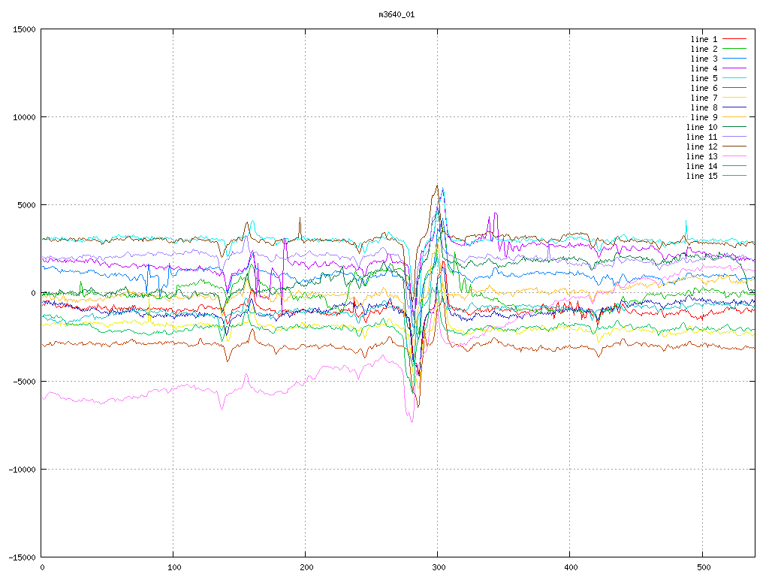Click the brown line 12 legend swatch
This screenshot has height=577, width=769.
click(734, 147)
